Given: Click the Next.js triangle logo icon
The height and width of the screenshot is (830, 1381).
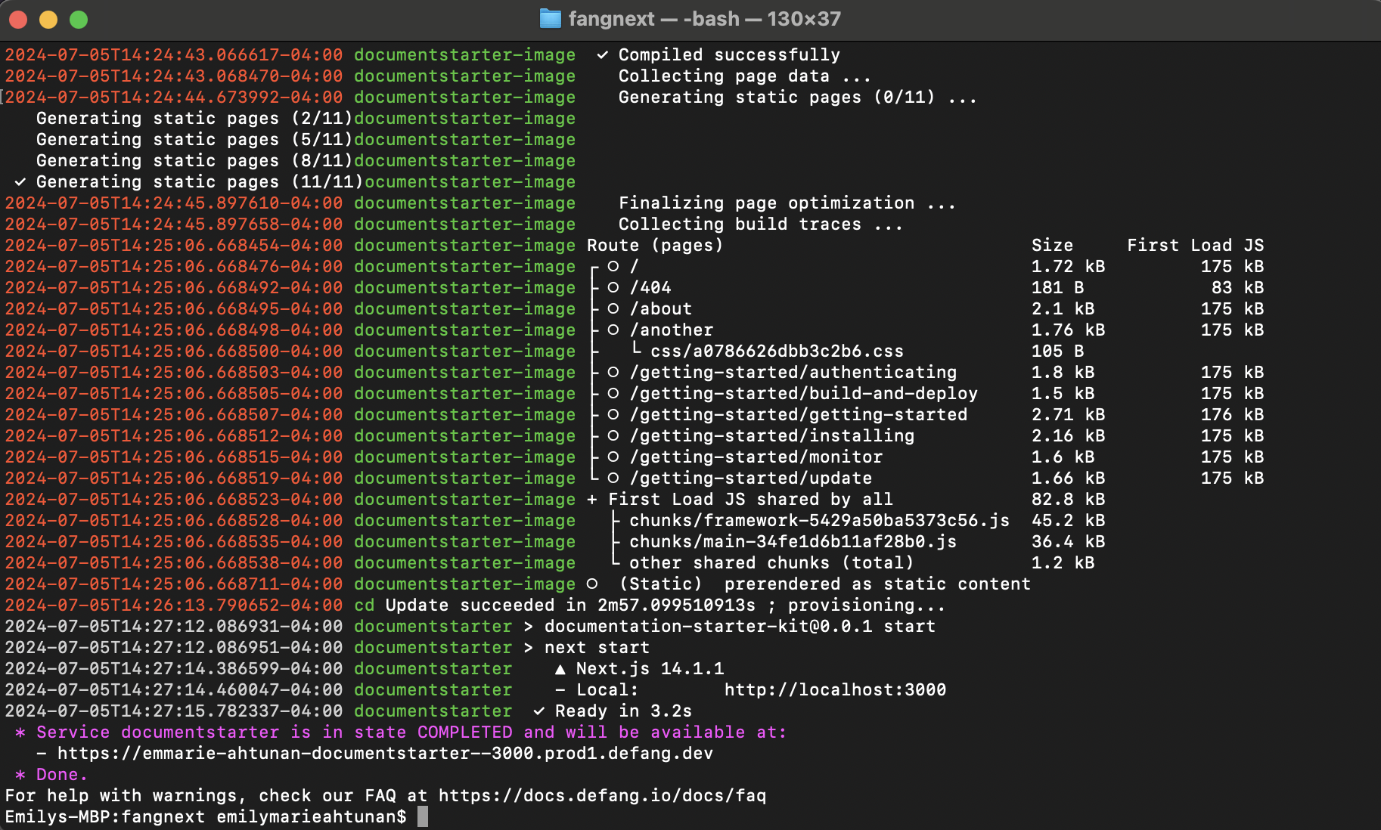Looking at the screenshot, I should [x=560, y=668].
